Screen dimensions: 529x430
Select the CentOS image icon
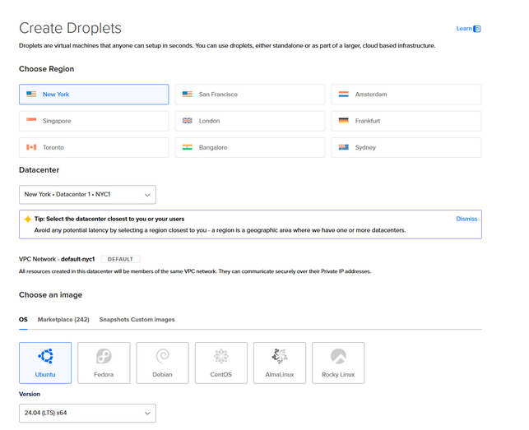tap(221, 357)
